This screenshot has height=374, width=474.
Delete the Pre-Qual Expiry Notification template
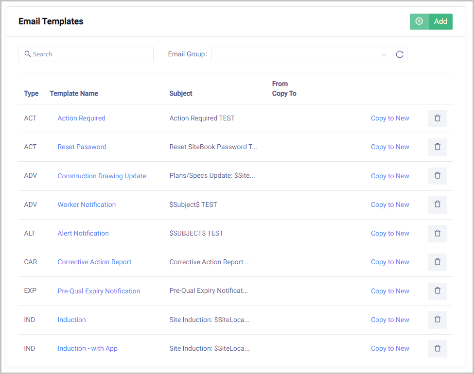point(437,291)
